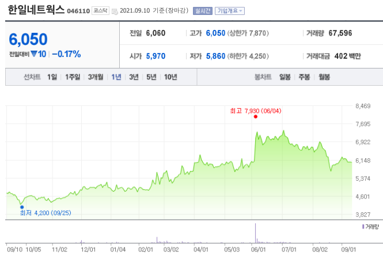Click the 거래량 value 67,596
383x263 pixels.
click(340, 33)
